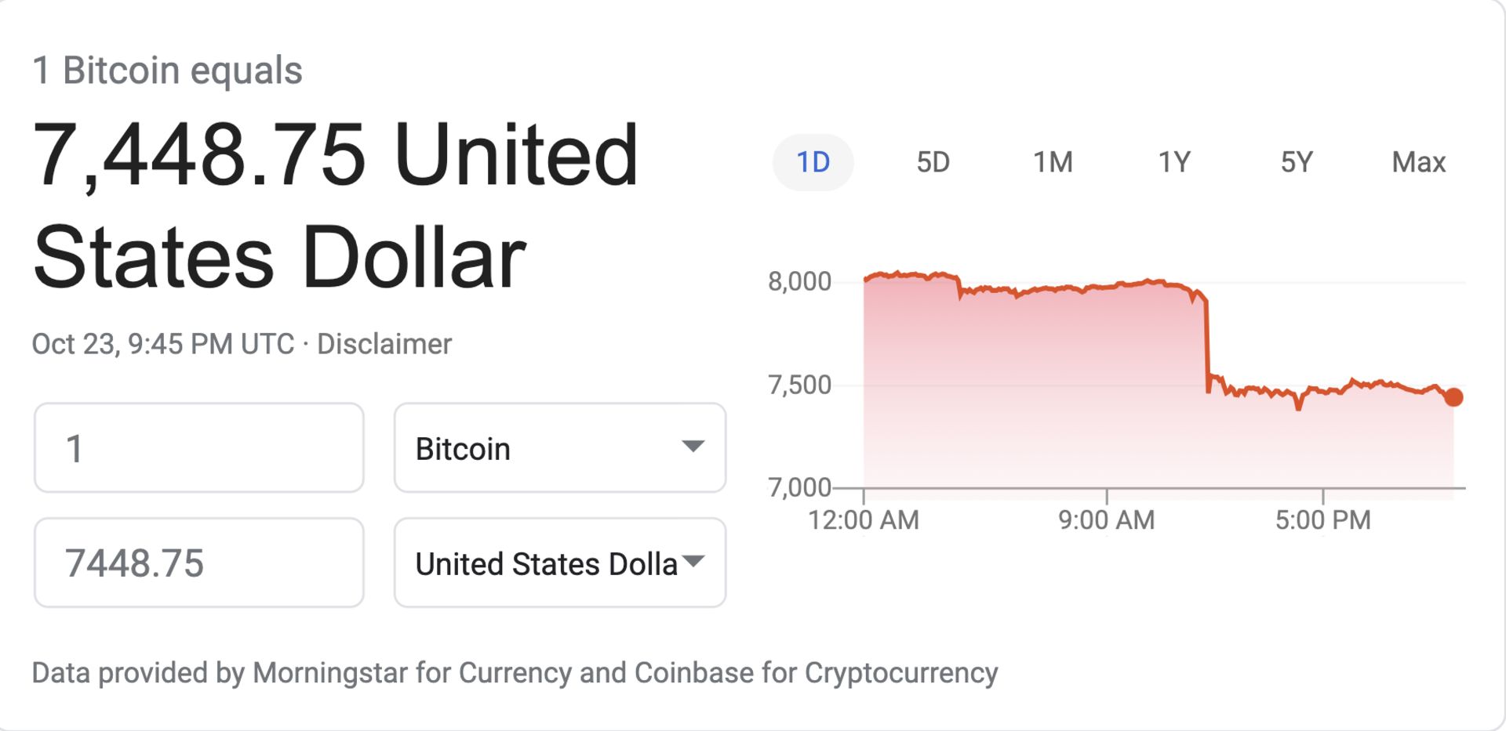Open the Disclaimer link
This screenshot has height=731, width=1506.
pyautogui.click(x=384, y=343)
